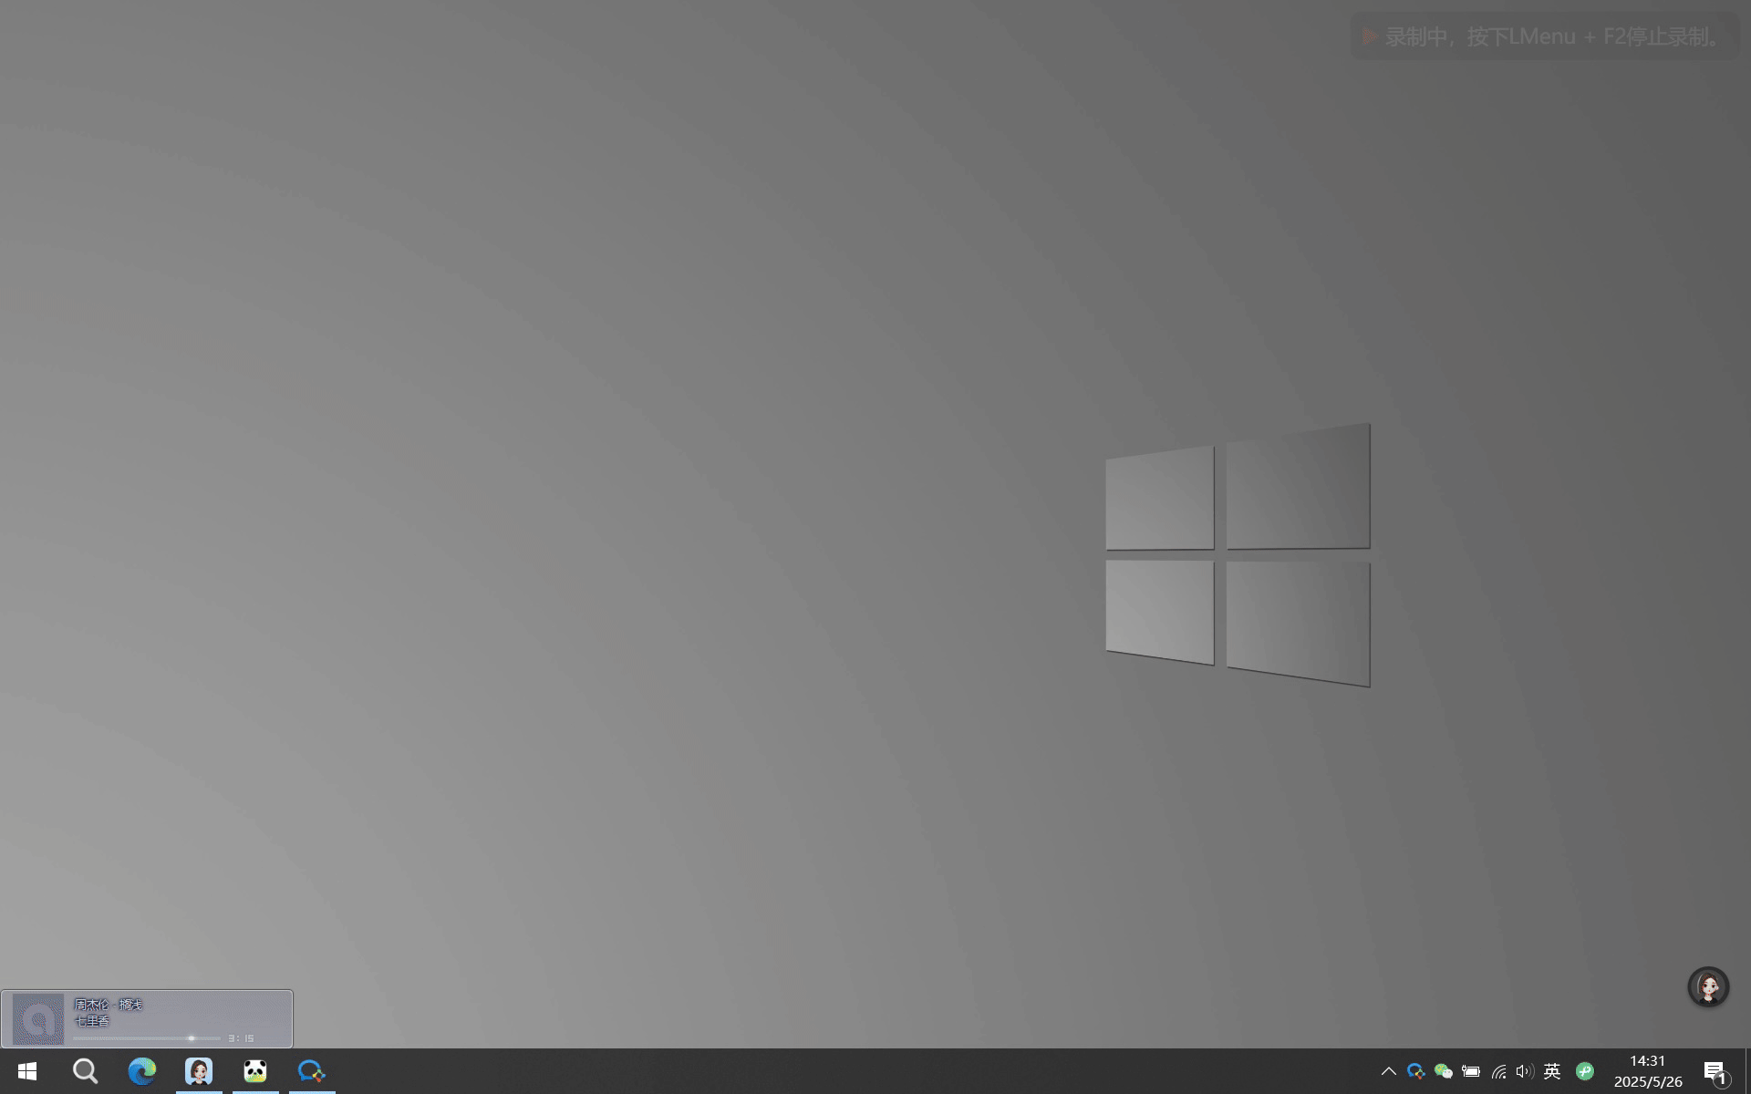Screen dimensions: 1751x1094
Task: Seek within the song progress slider
Action: coord(147,1038)
